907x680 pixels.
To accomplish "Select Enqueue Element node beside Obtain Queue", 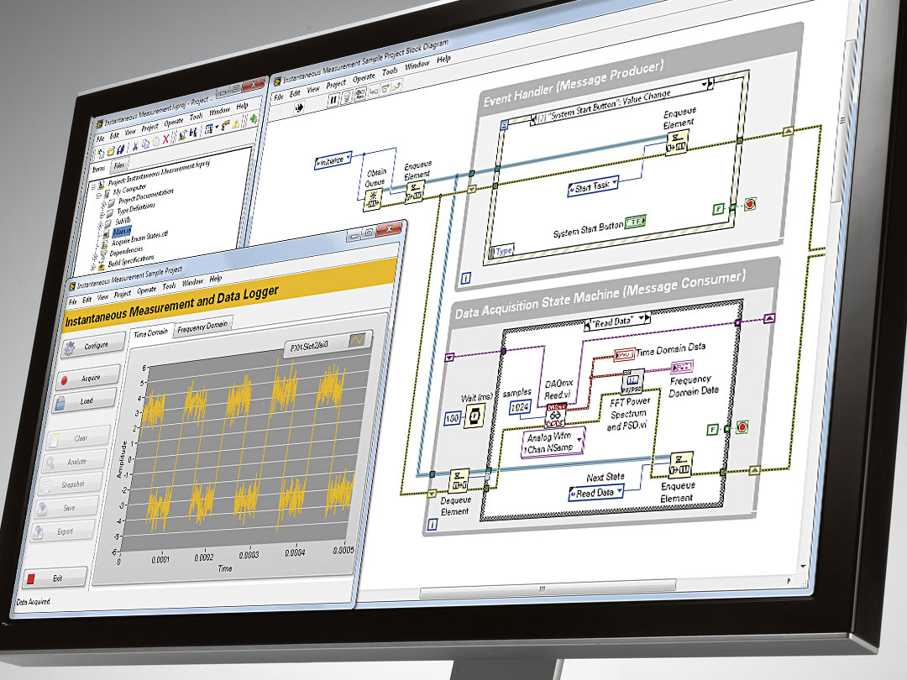I will [x=415, y=191].
